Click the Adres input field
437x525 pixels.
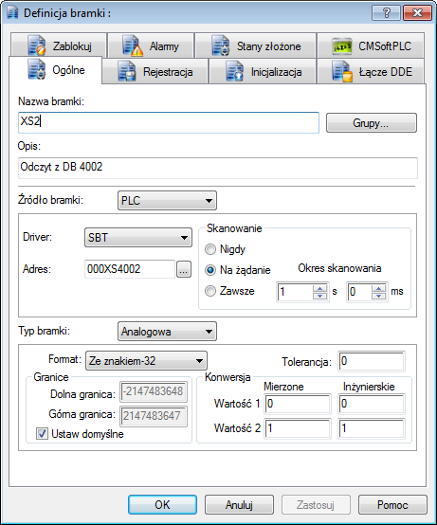coord(130,269)
